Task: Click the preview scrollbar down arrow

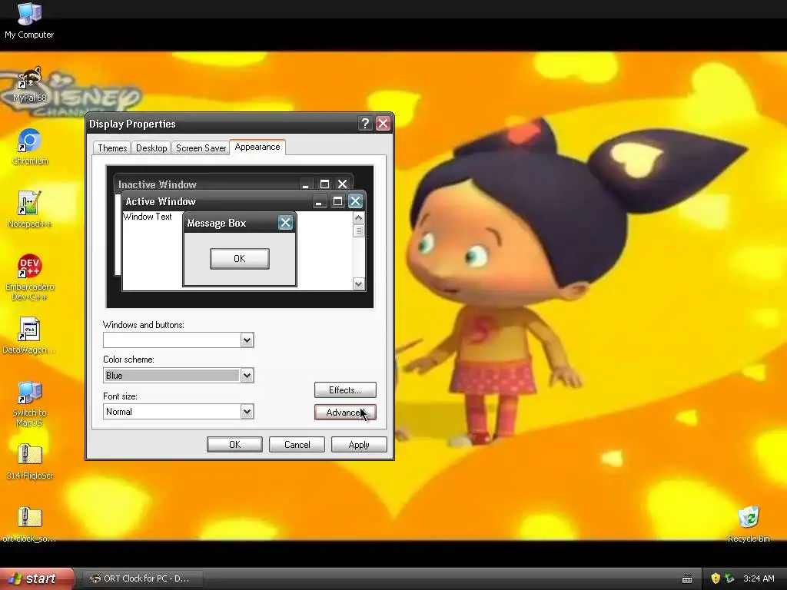Action: pos(358,284)
